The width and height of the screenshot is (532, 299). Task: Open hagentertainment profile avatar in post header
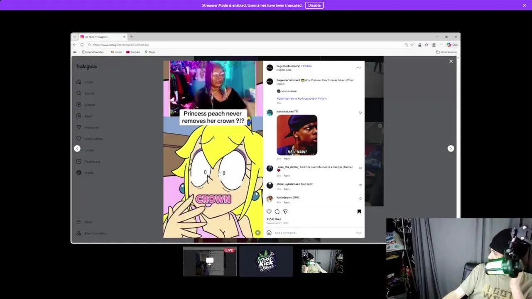[x=270, y=68]
